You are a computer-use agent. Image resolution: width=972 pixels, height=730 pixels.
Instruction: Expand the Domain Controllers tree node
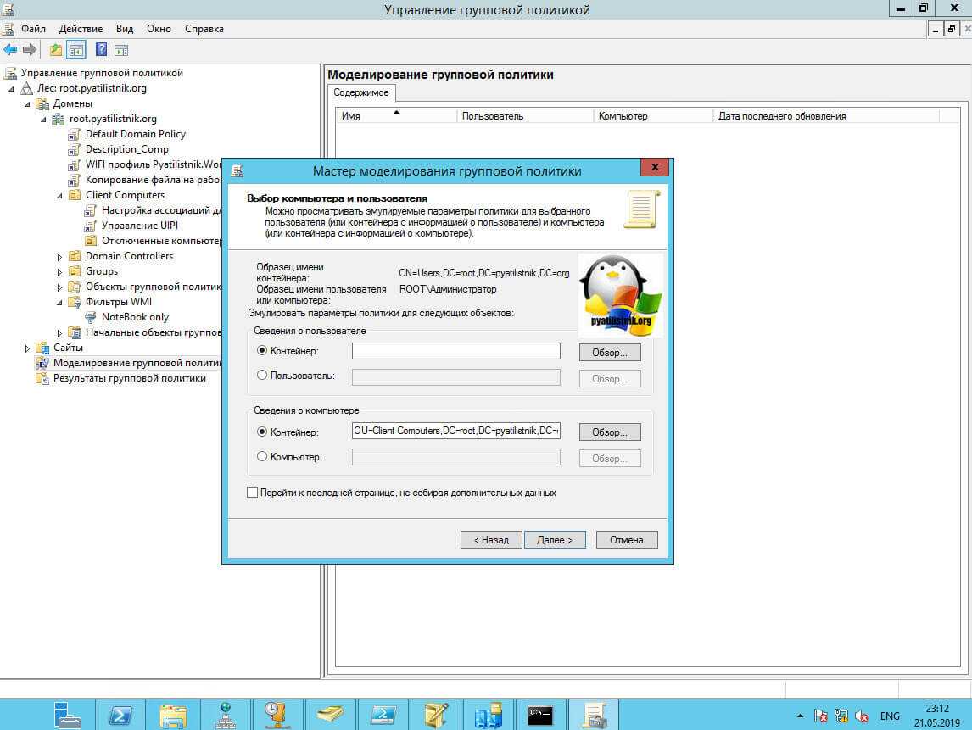pyautogui.click(x=60, y=257)
